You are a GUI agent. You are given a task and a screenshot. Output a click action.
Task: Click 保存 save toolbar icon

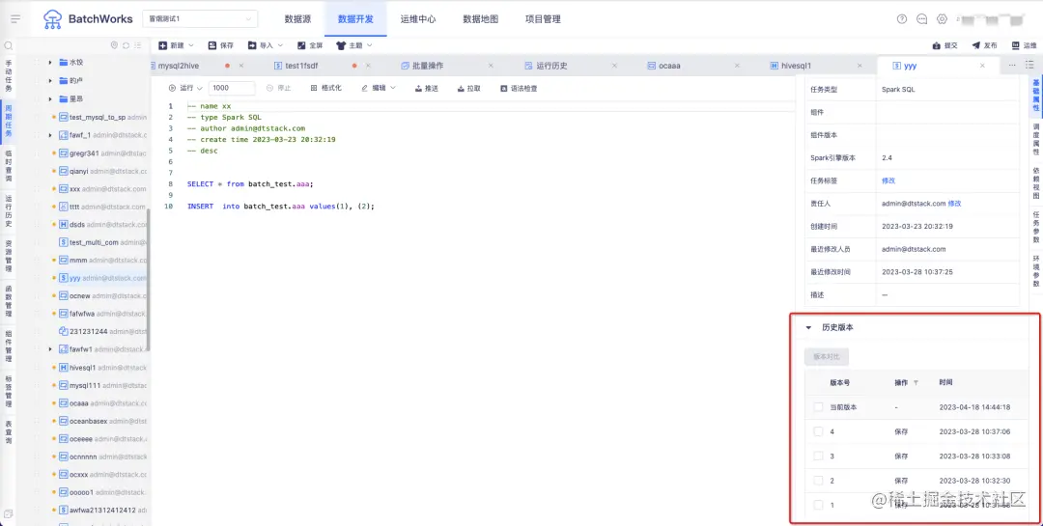[221, 45]
